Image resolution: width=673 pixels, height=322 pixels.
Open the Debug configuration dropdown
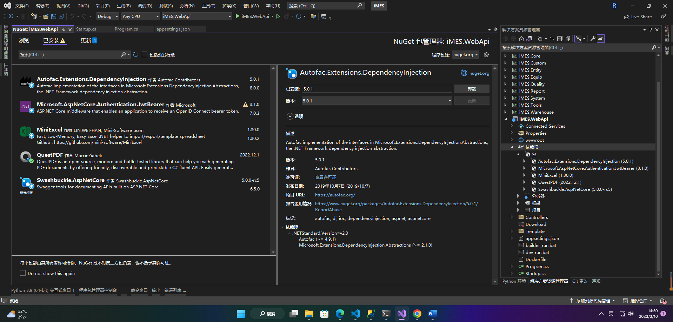[x=108, y=16]
